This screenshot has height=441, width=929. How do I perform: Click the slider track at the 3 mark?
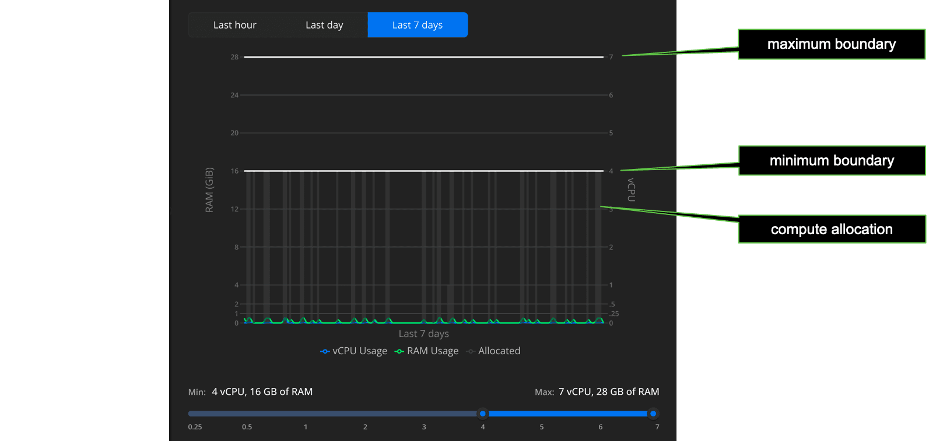pos(424,414)
